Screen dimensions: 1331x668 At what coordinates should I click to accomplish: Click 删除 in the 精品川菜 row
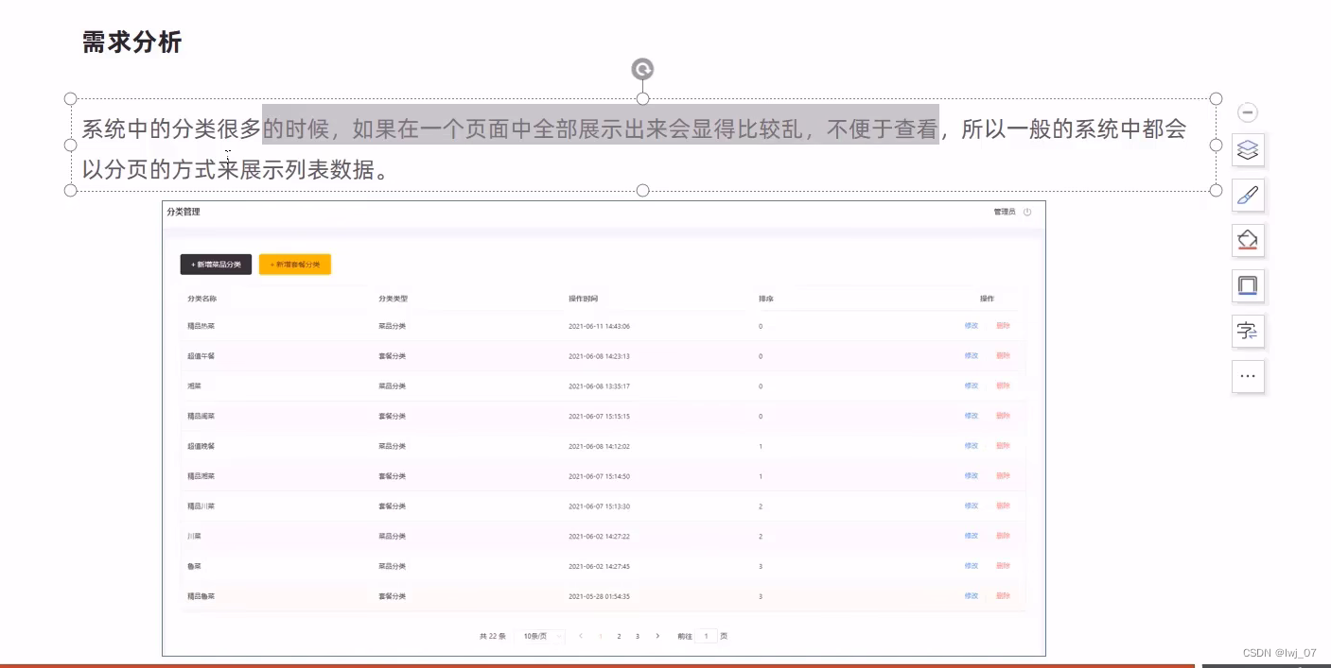click(1003, 505)
